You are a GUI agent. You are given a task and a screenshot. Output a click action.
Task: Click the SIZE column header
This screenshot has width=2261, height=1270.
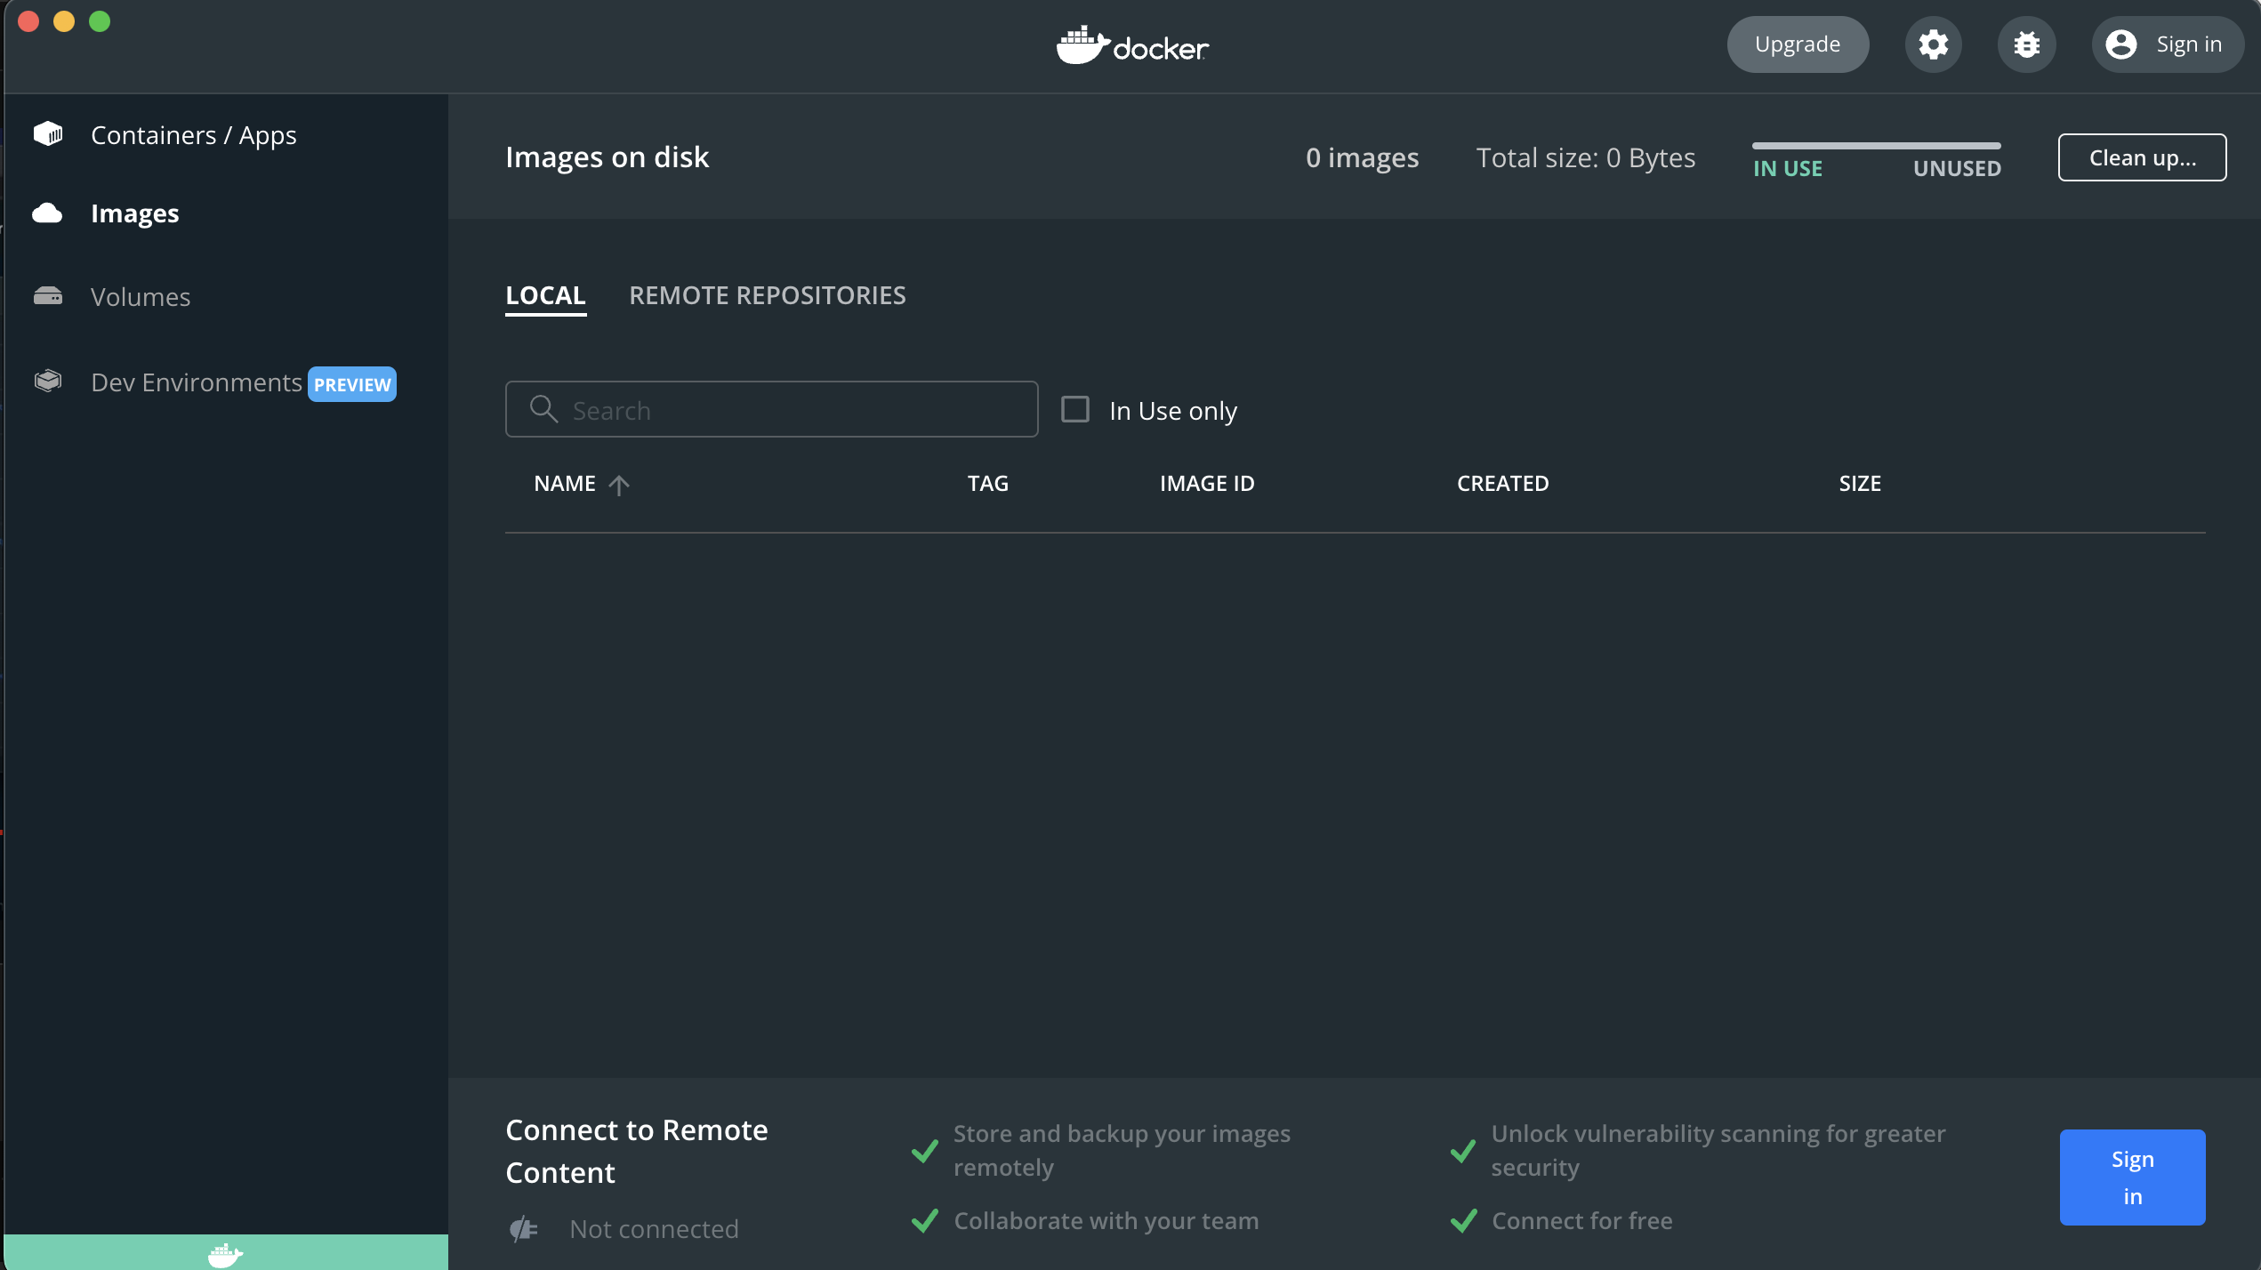point(1859,484)
